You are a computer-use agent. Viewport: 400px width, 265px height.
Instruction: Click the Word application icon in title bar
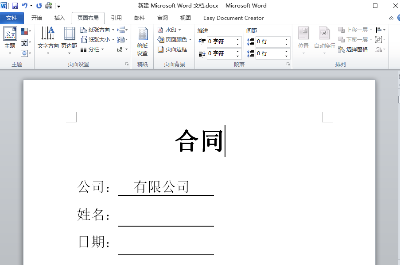(x=3, y=6)
